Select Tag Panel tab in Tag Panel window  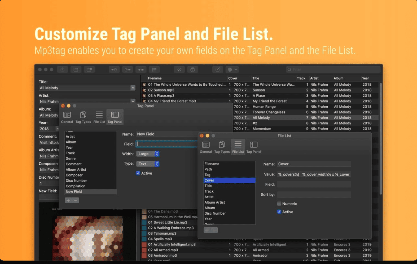(115, 117)
